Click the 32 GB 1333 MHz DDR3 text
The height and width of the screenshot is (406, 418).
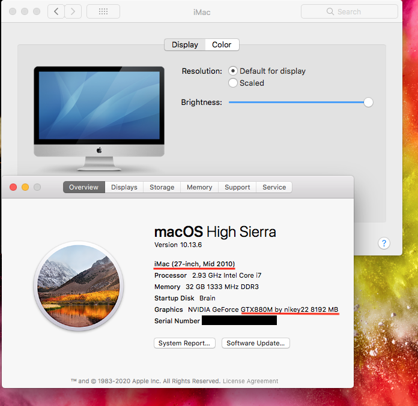[222, 287]
